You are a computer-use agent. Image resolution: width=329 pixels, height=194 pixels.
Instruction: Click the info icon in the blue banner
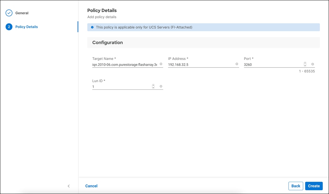tap(92, 27)
